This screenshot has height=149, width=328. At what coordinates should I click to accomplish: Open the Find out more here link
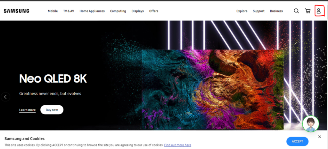tap(177, 145)
